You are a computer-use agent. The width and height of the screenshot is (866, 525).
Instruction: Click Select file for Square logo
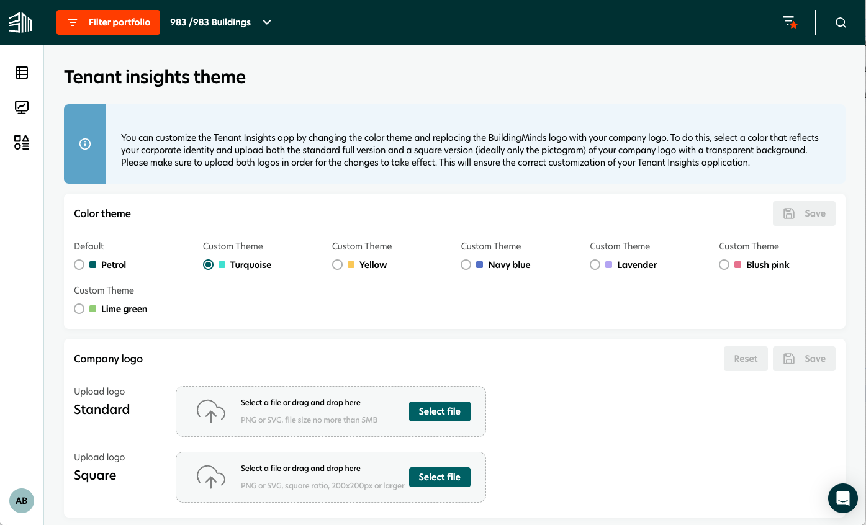440,477
